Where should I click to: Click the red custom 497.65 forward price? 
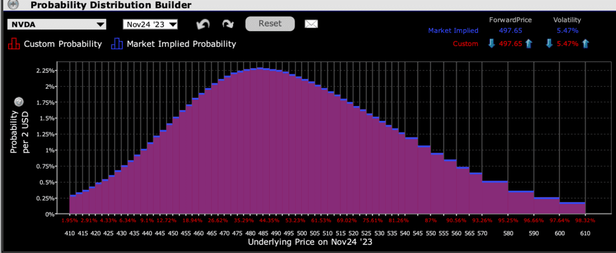(510, 44)
